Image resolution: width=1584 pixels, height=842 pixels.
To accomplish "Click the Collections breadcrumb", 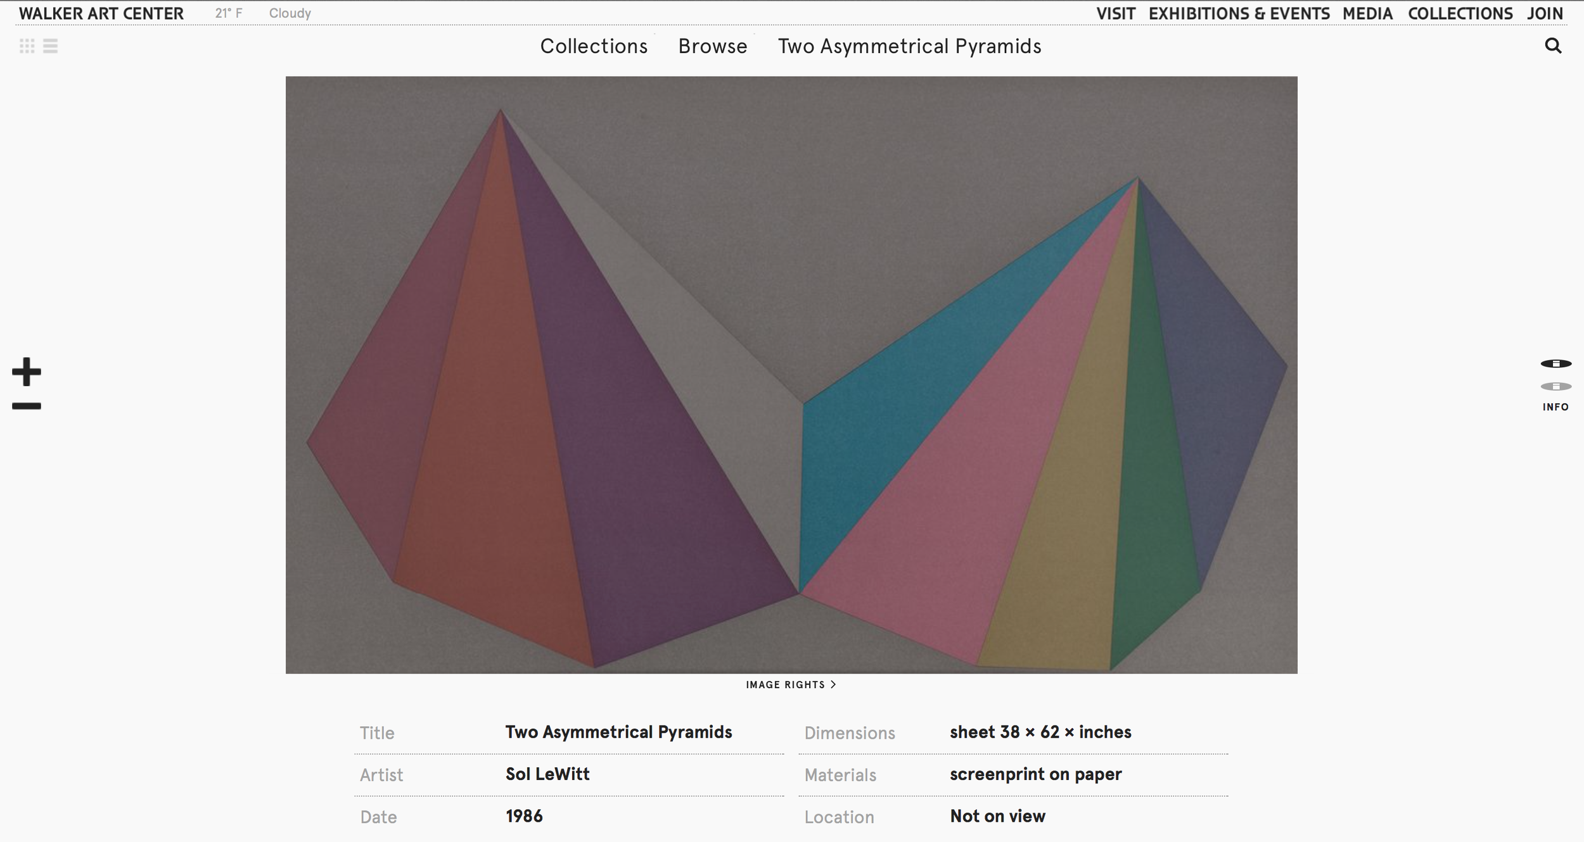I will coord(594,46).
